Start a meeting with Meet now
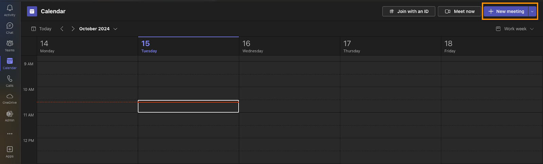 (x=460, y=11)
